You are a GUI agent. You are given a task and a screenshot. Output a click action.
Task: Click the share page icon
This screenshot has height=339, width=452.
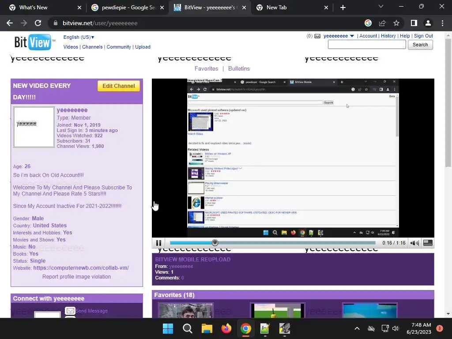point(382,23)
